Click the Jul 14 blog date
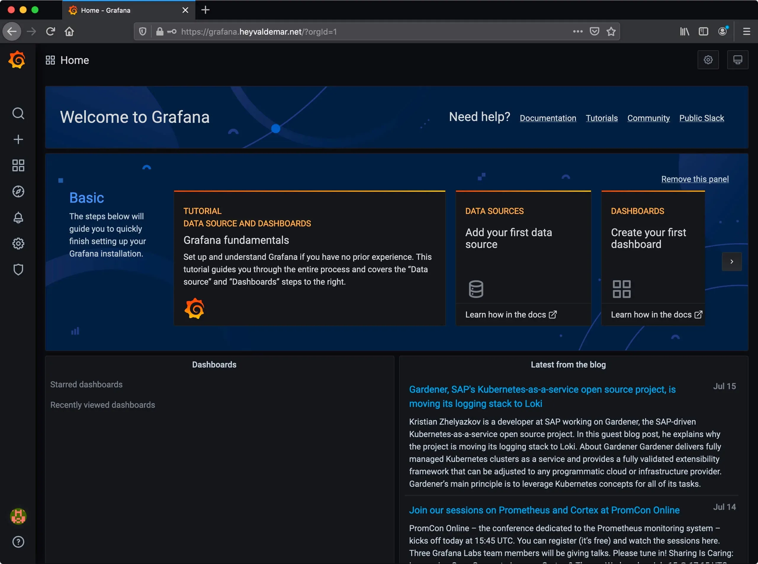This screenshot has width=758, height=564. tap(724, 507)
